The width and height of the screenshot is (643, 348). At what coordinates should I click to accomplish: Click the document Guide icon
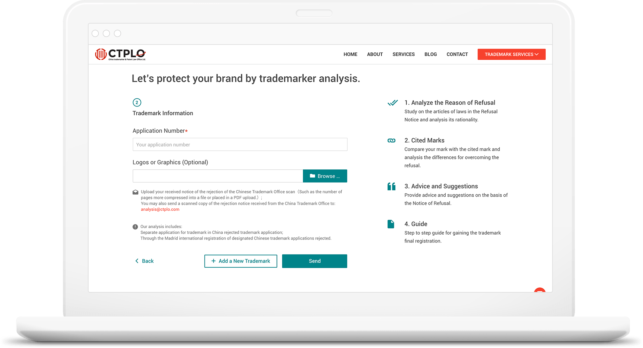click(391, 224)
